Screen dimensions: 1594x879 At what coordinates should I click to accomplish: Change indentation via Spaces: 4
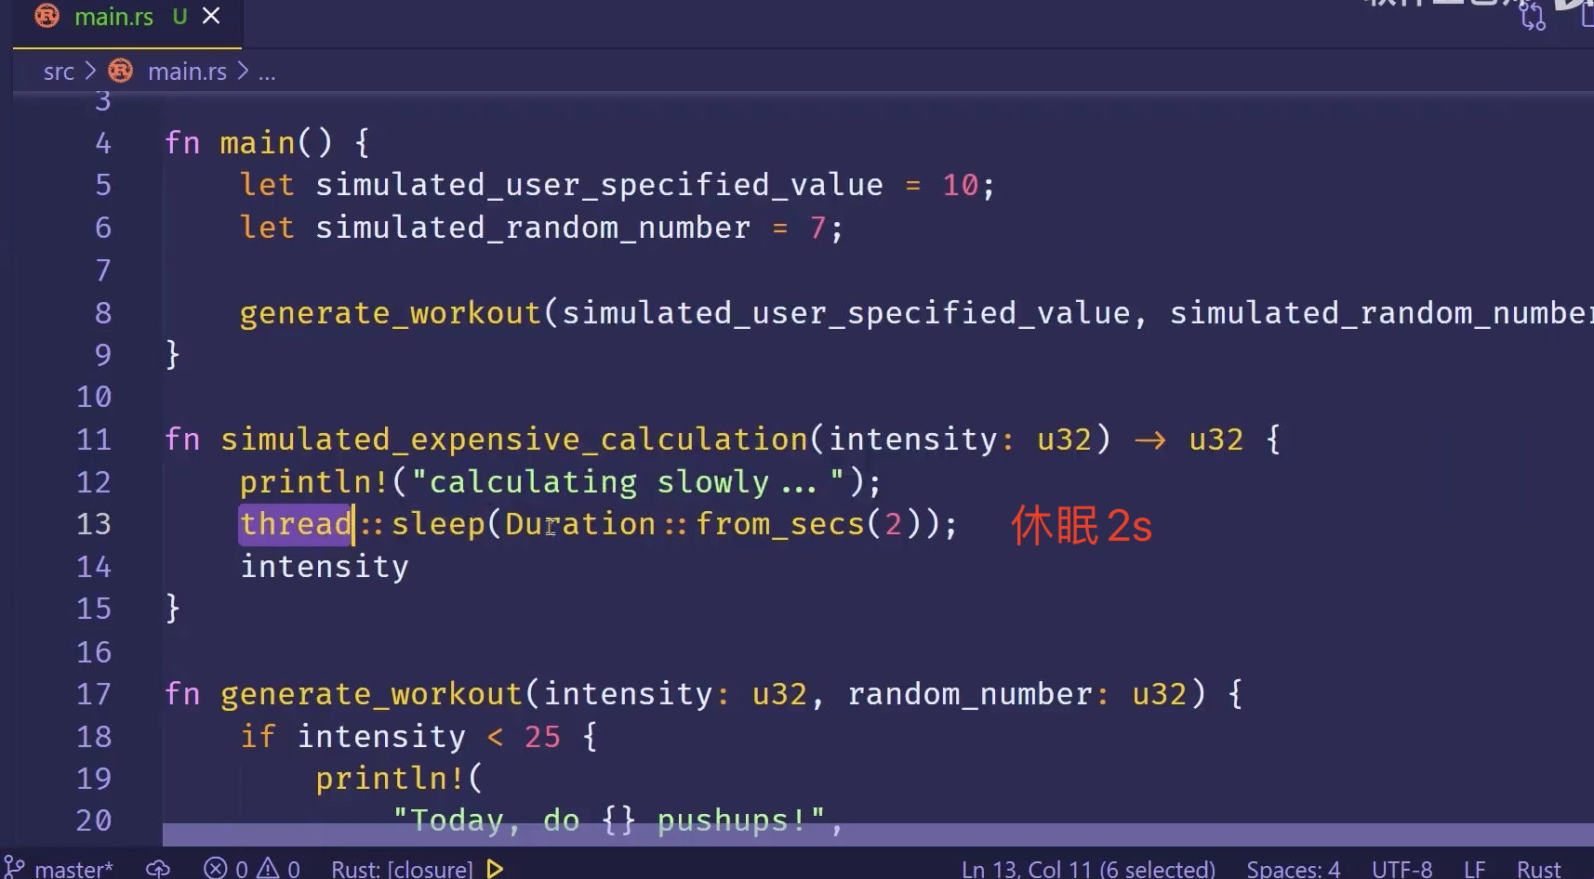pos(1293,869)
